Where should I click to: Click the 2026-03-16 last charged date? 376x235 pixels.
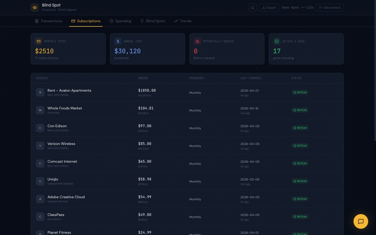click(250, 108)
